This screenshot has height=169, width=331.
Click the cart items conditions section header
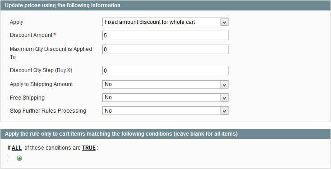[x=165, y=134]
